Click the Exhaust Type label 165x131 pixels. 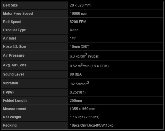coord(14,30)
